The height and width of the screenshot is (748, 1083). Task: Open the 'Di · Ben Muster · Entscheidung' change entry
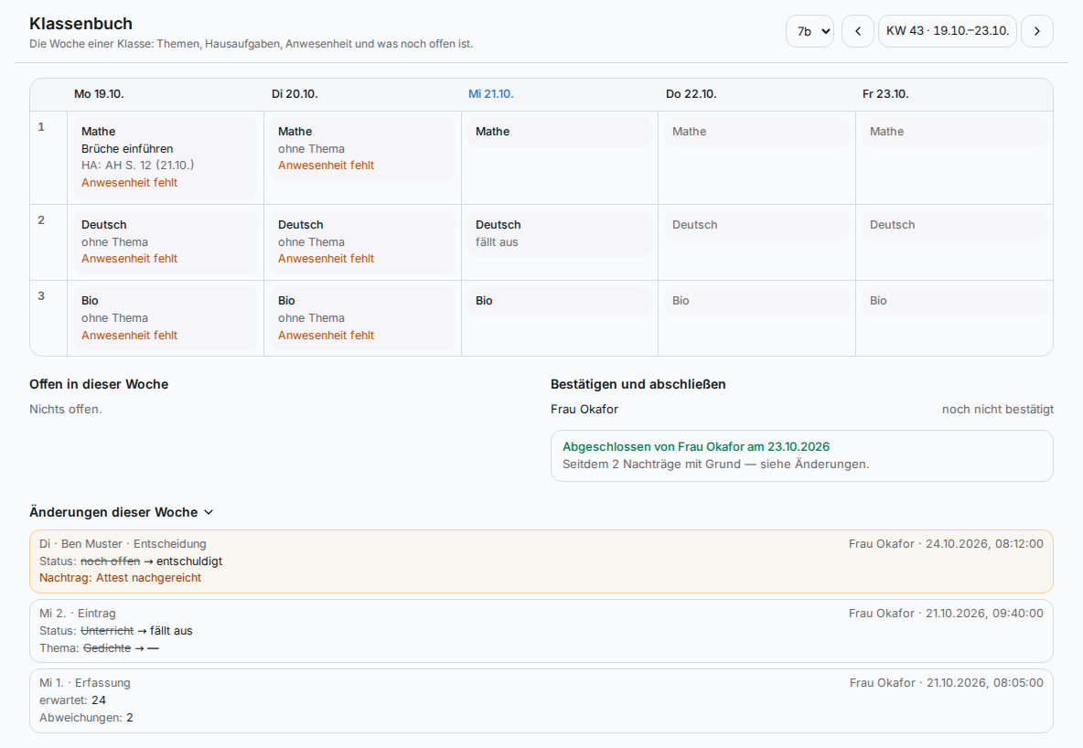541,561
